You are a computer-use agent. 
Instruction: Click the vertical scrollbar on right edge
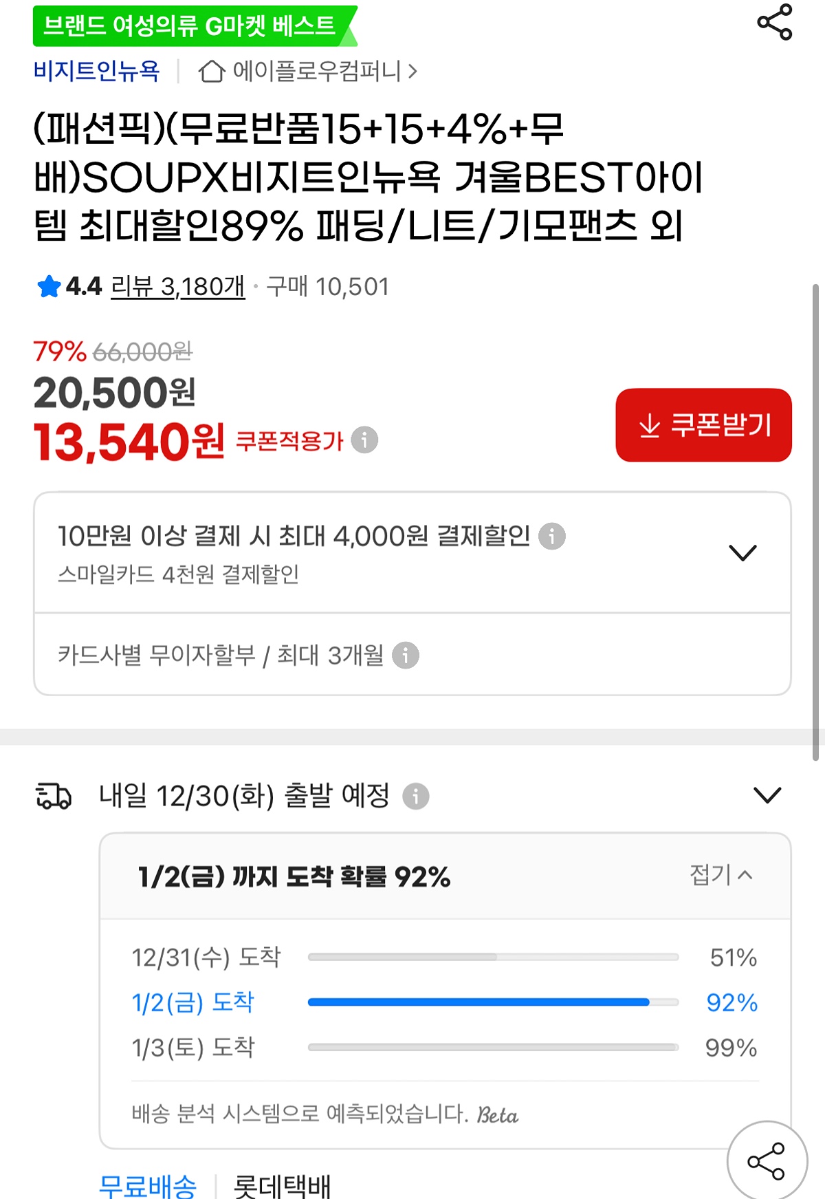click(815, 523)
